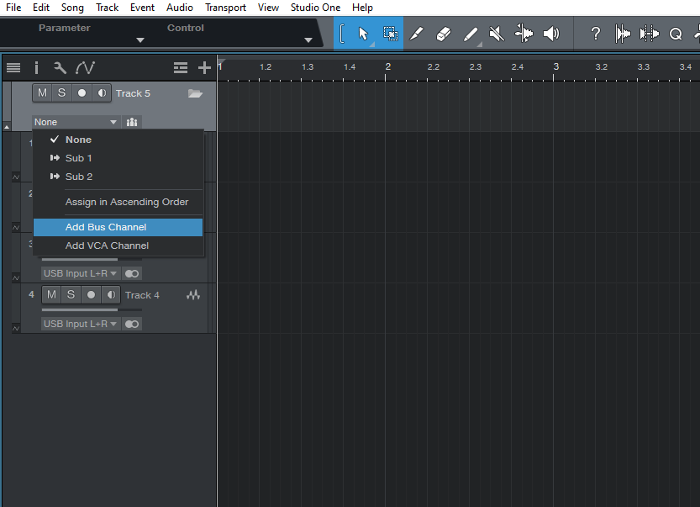Activate the Mute tool

pyautogui.click(x=497, y=34)
